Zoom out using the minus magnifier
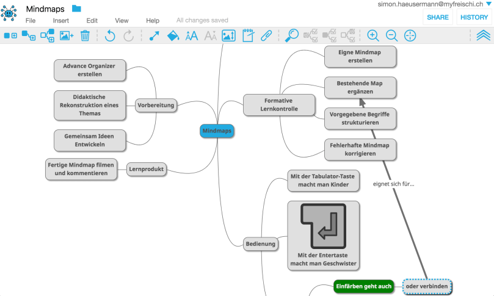This screenshot has width=494, height=296. (x=391, y=36)
